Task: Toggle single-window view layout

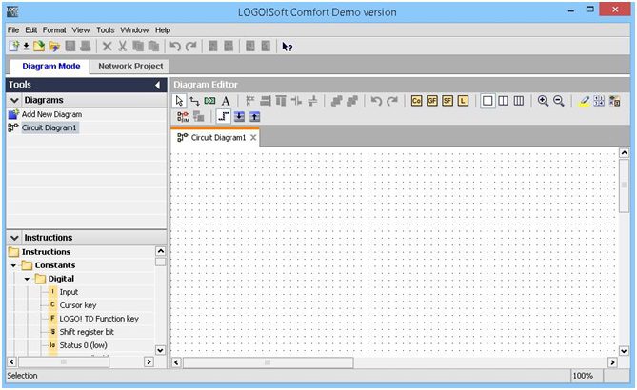Action: click(488, 101)
